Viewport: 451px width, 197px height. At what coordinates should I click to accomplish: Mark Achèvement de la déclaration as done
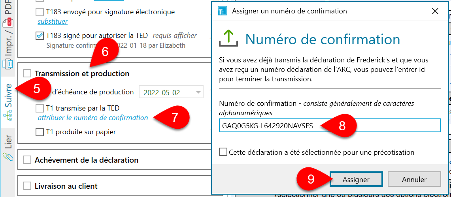27,160
